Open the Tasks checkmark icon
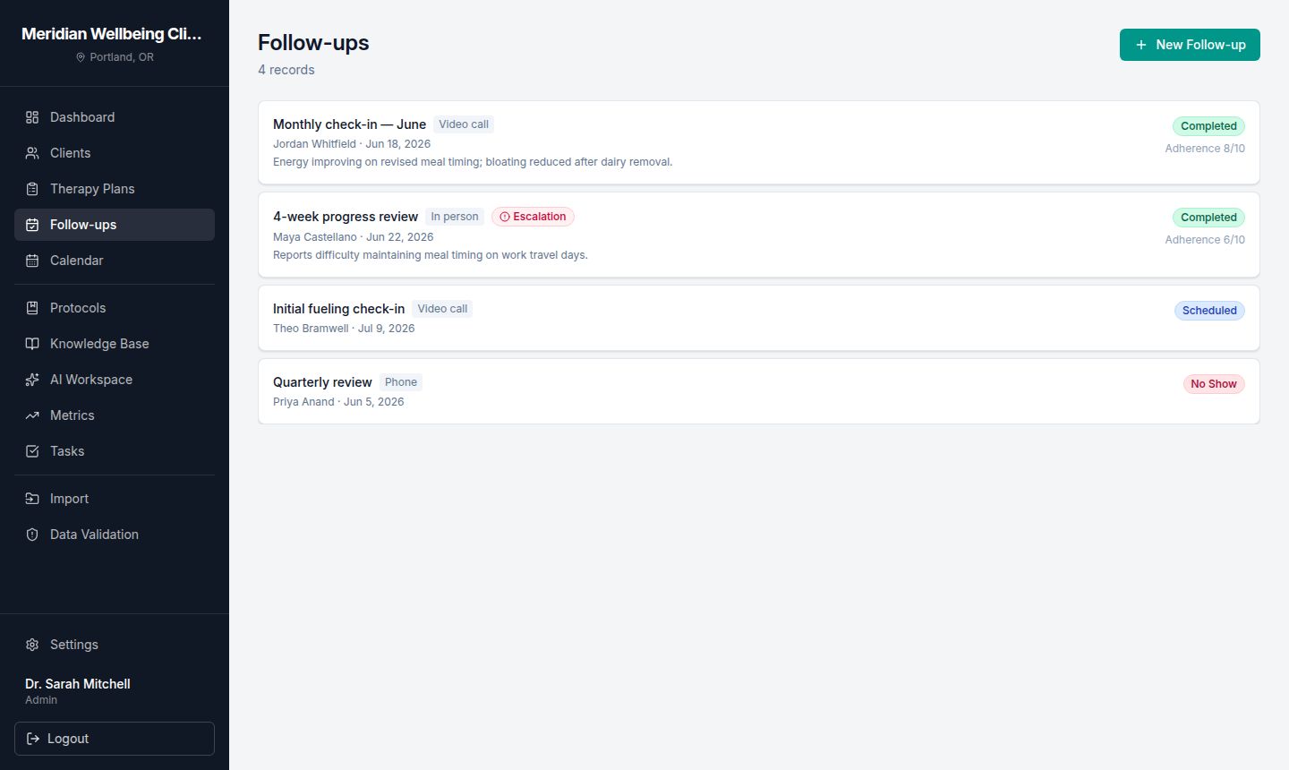Screen dimensions: 1289x770 click(x=32, y=451)
